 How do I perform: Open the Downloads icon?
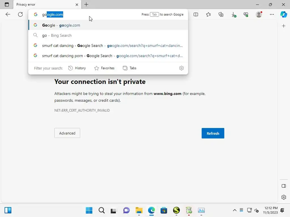(x=234, y=15)
